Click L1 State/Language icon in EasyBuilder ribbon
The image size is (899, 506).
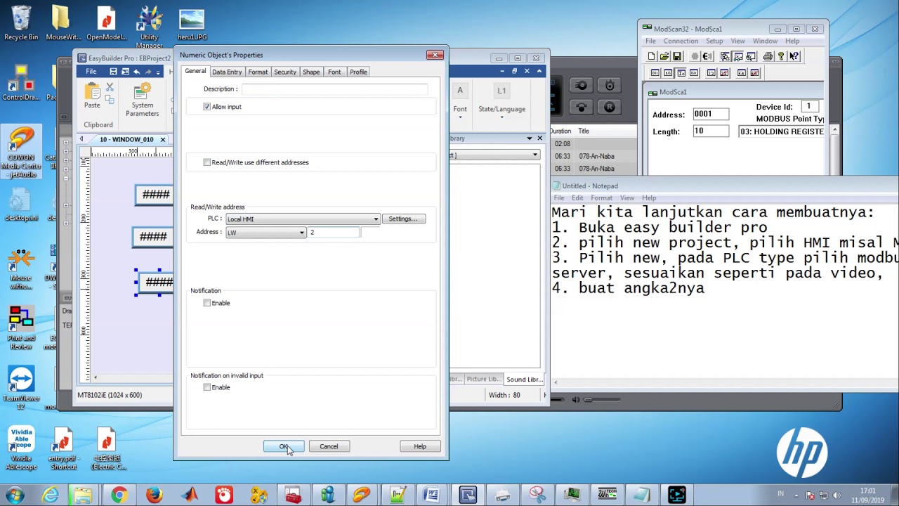(501, 91)
